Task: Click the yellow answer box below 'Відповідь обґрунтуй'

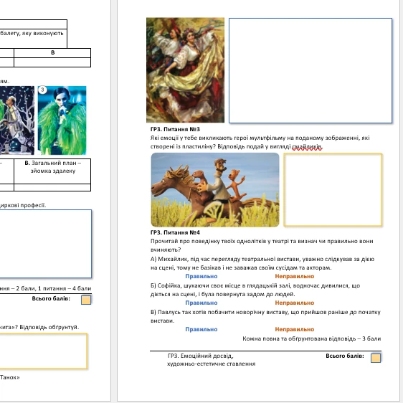Action: point(44,351)
